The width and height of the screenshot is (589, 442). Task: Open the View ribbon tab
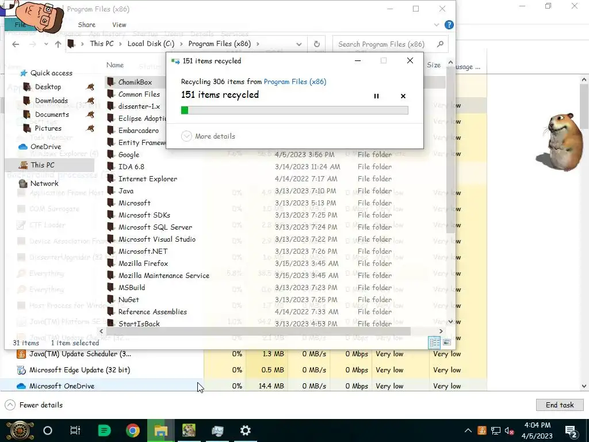[x=119, y=25]
